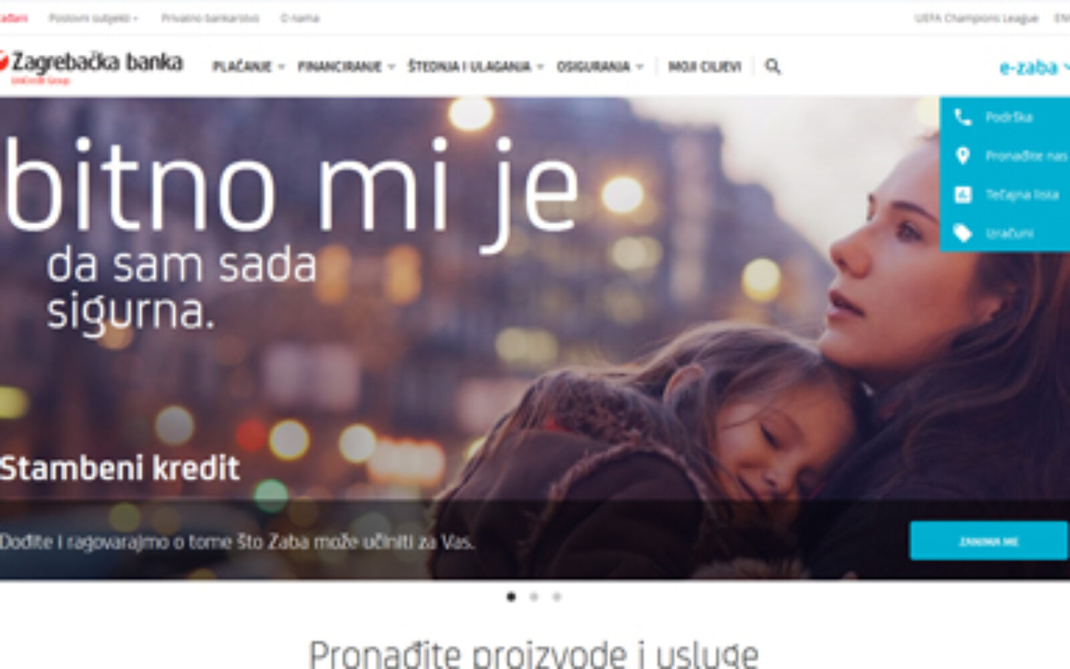
Task: Click the Pronađite nas location pin icon
Action: 962,156
